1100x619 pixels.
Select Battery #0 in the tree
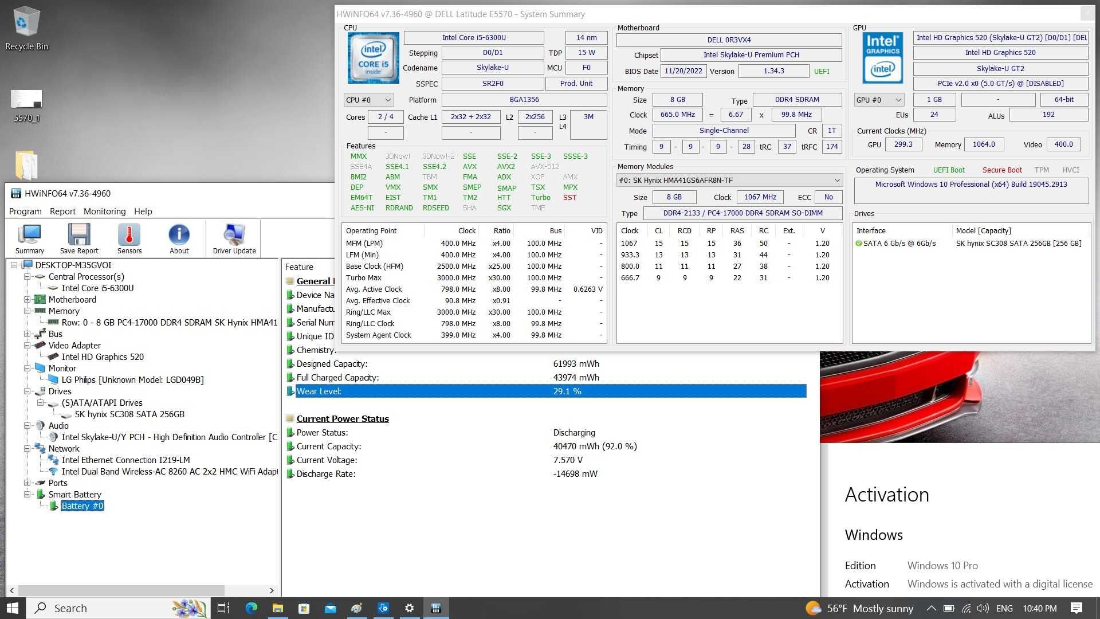click(x=82, y=506)
